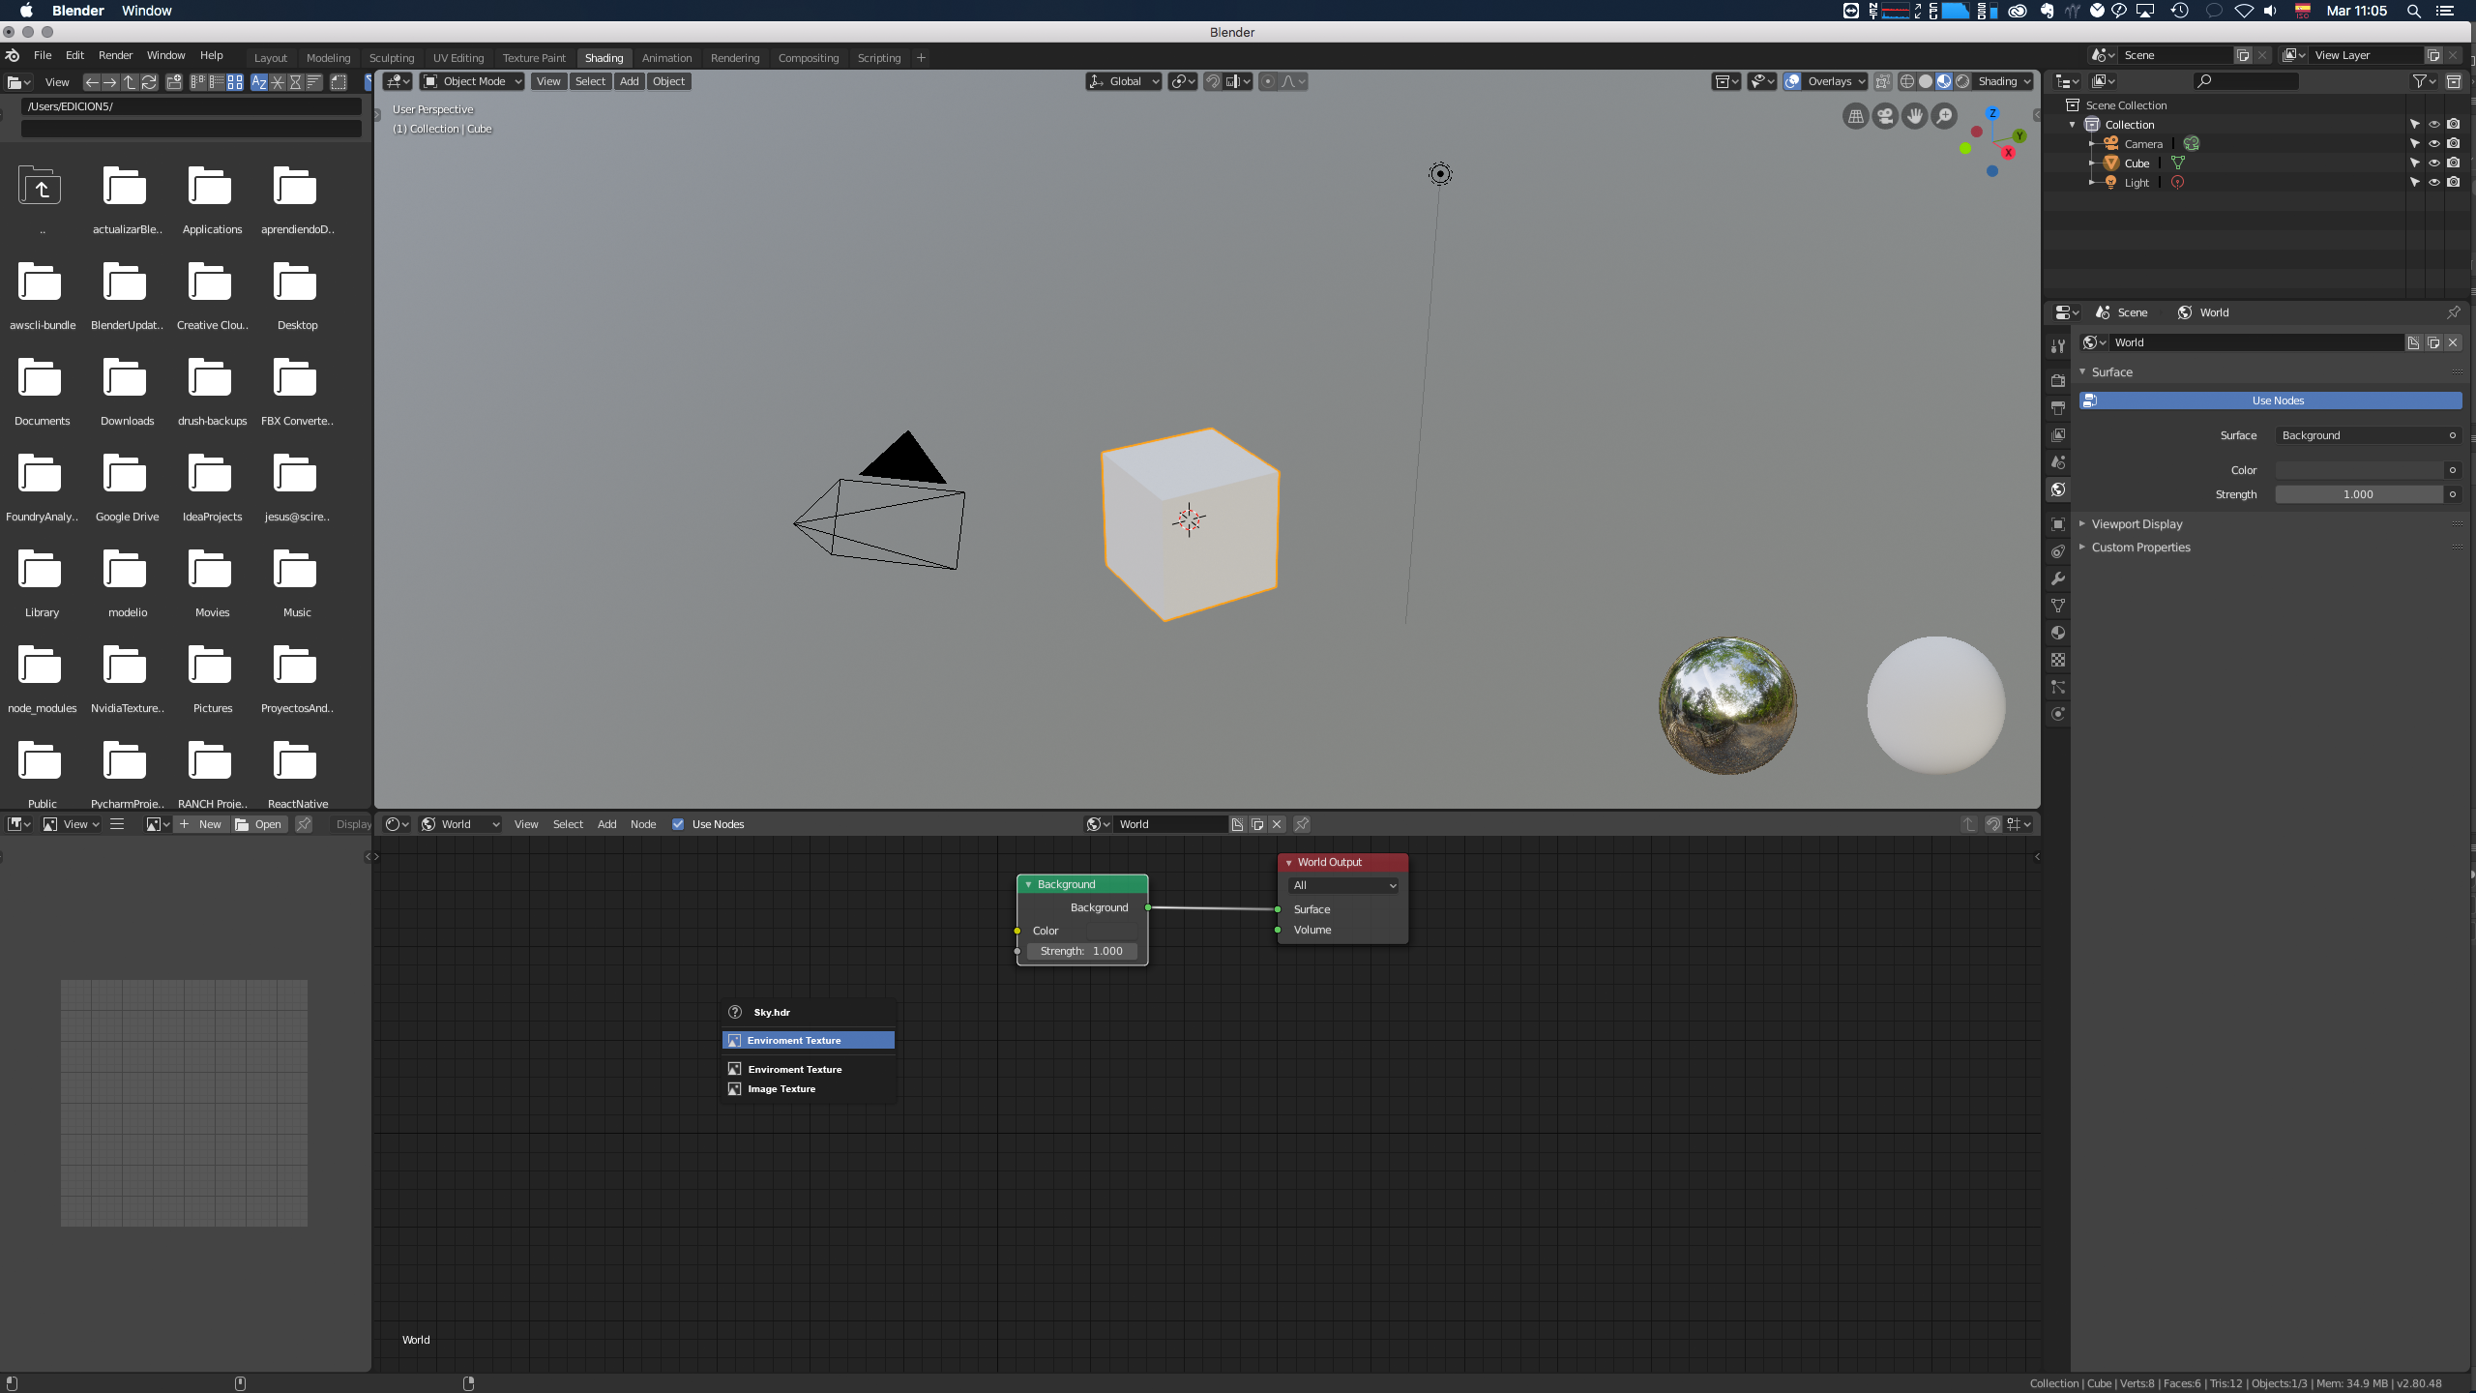Open the Add menu in 3D viewport
This screenshot has width=2476, height=1393.
(629, 81)
